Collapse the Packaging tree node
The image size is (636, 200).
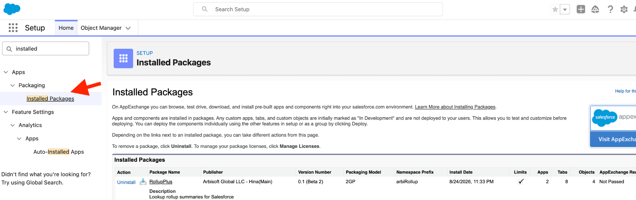pos(12,85)
